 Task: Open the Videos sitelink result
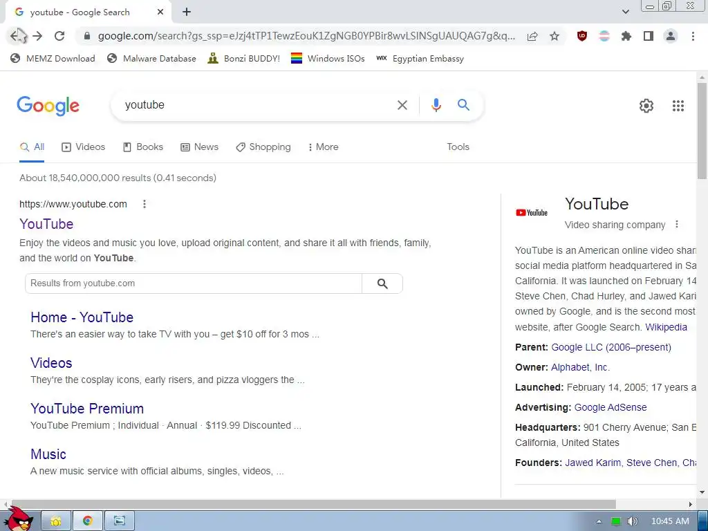51,363
